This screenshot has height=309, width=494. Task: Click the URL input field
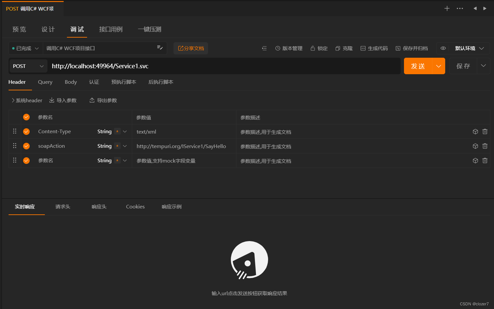[198, 66]
